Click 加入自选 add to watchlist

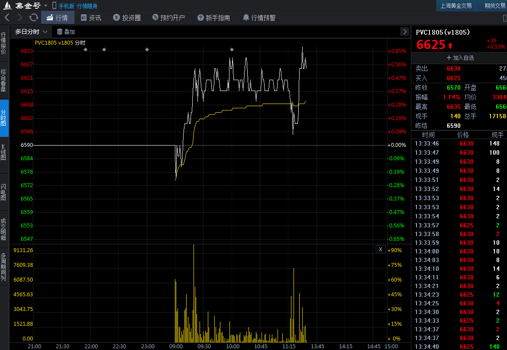click(460, 58)
